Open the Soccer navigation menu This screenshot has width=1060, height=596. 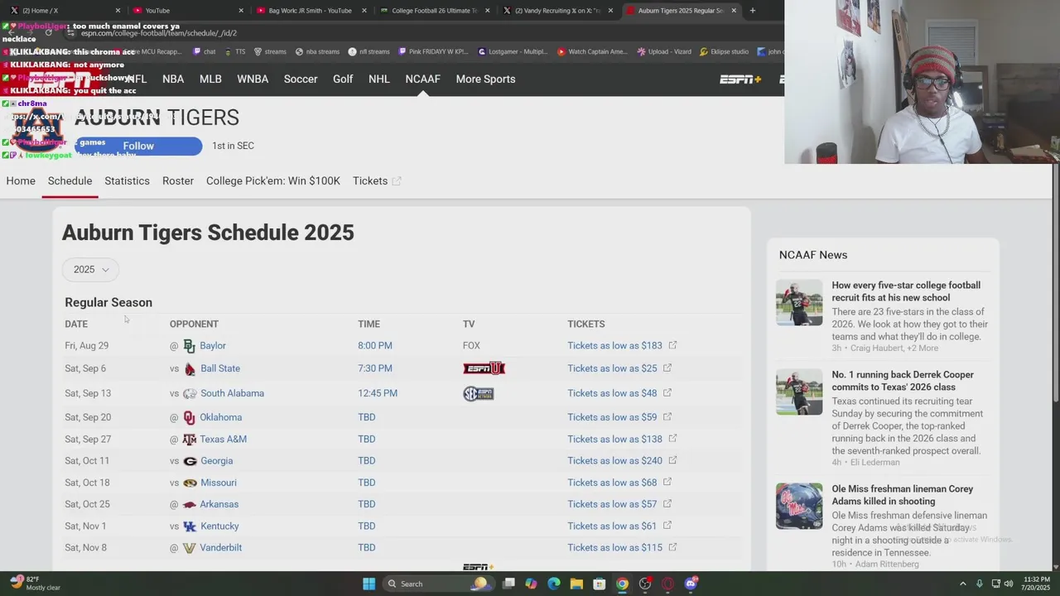301,79
